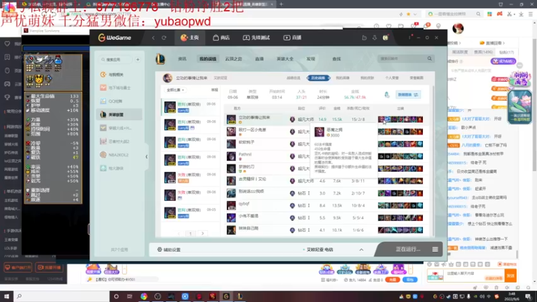Open the 英雄大全 menu item
Image resolution: width=537 pixels, height=302 pixels.
click(285, 59)
